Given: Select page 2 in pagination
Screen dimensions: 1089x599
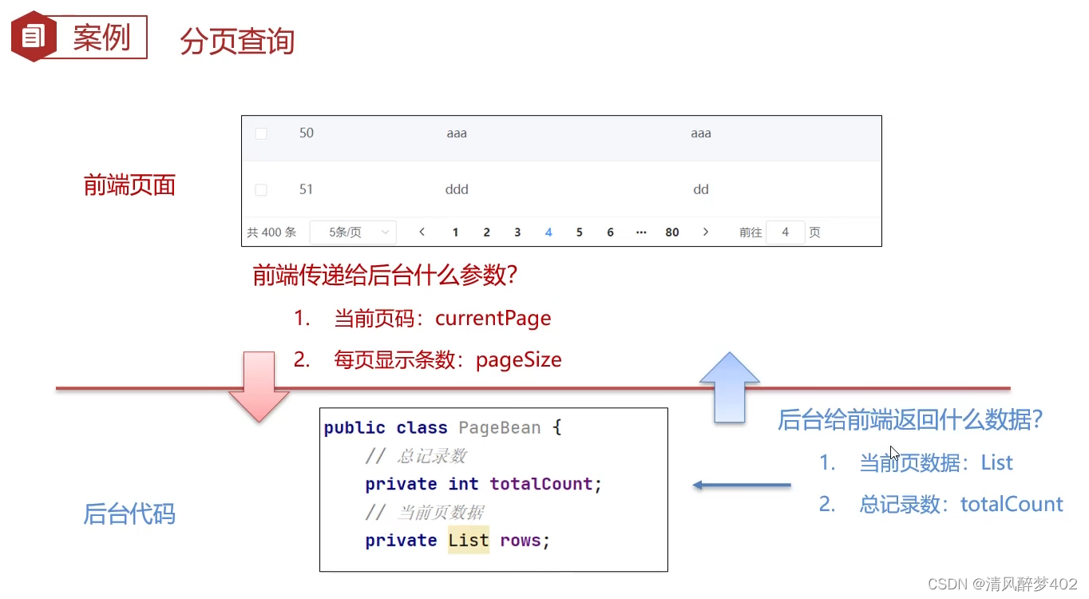Looking at the screenshot, I should (486, 232).
